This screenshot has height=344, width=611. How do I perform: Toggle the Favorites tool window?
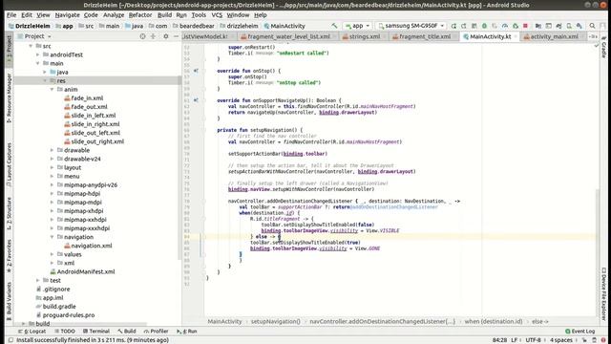click(9, 255)
